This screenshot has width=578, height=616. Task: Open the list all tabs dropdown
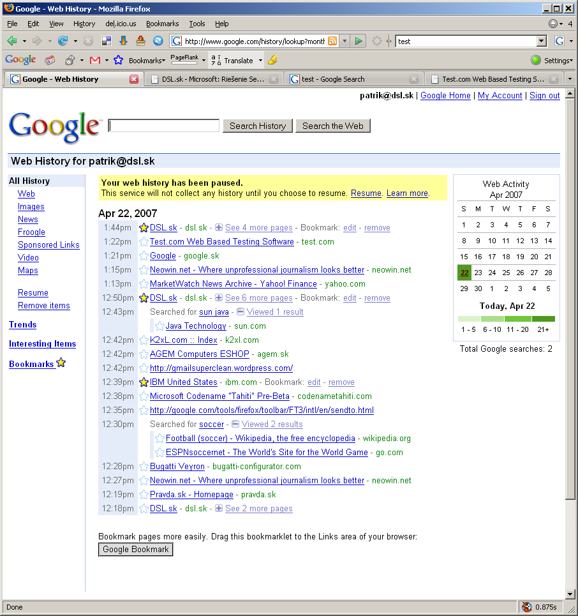click(570, 79)
